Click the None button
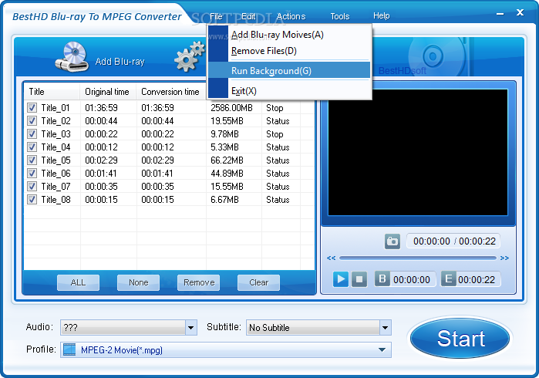 pyautogui.click(x=138, y=282)
